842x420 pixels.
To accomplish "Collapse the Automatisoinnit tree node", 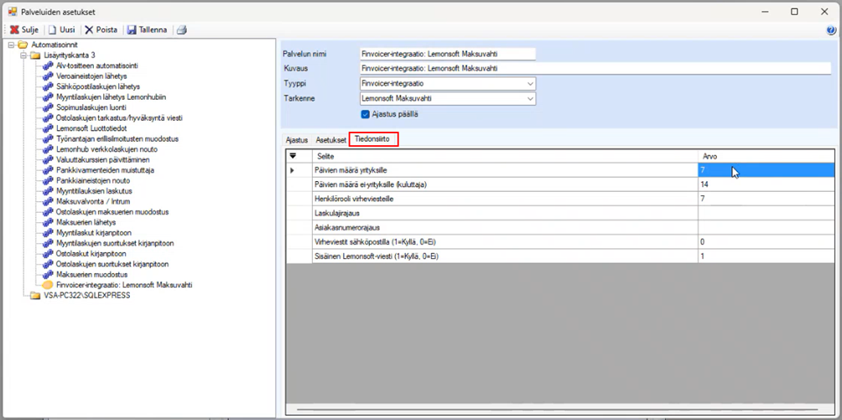I will coord(12,44).
